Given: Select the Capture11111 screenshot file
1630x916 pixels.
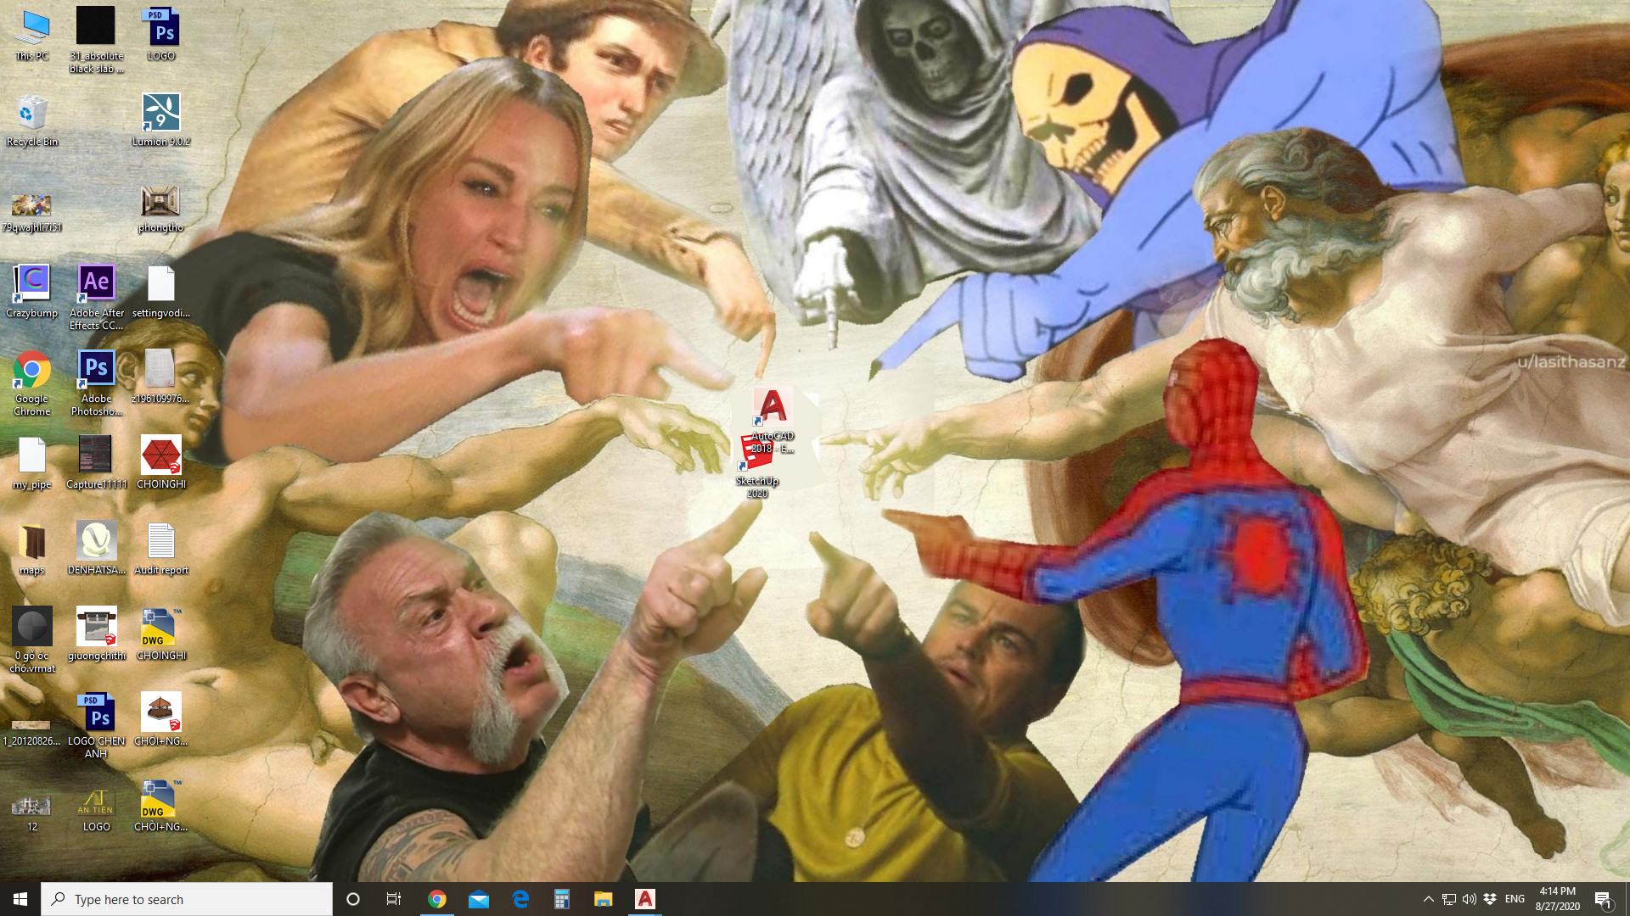Looking at the screenshot, I should 97,463.
